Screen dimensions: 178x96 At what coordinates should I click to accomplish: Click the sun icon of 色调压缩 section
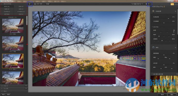pos(153,11)
